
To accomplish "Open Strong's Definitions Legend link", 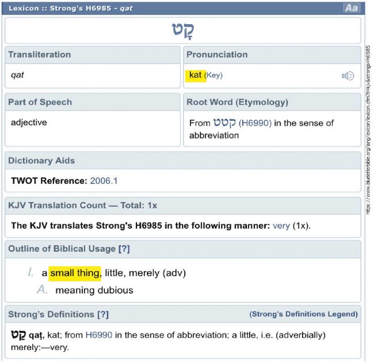I will 303,314.
